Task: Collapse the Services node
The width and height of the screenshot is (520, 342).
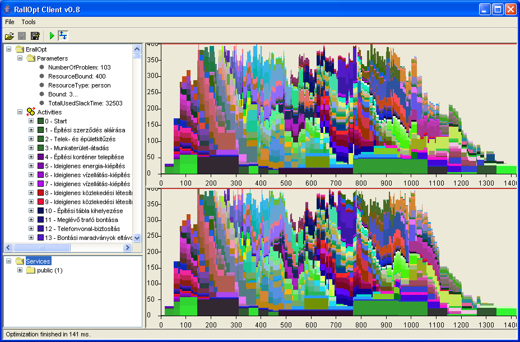Action: 8,261
